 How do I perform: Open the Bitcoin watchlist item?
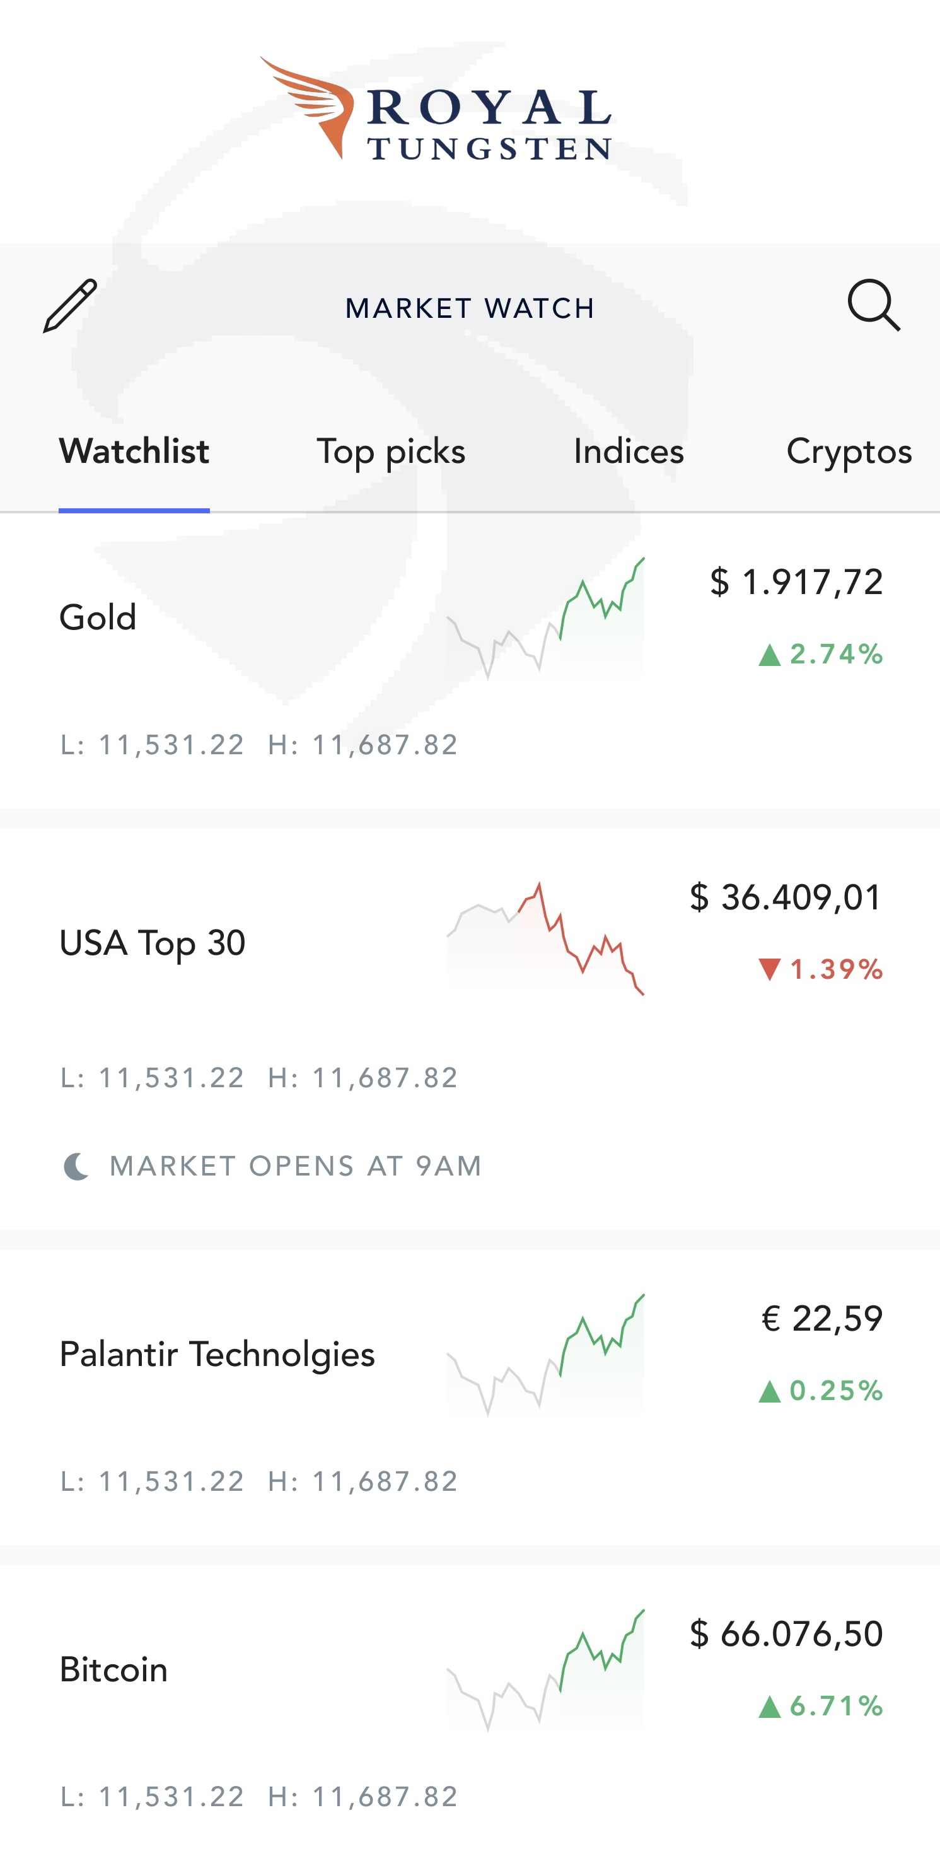coord(114,1670)
